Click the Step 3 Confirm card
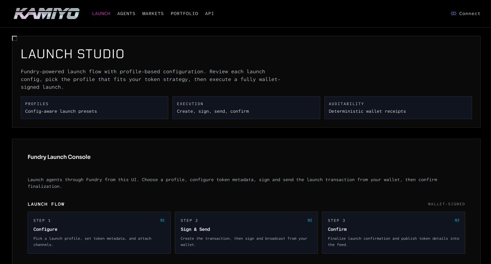This screenshot has height=264, width=491. click(394, 232)
